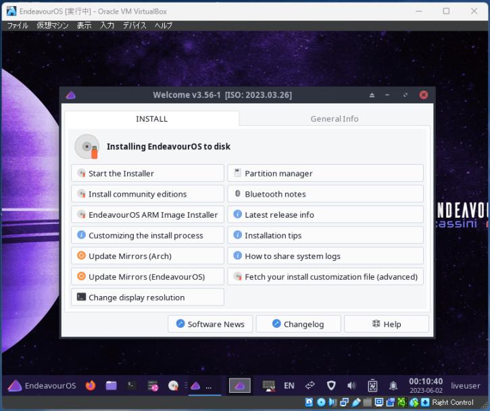This screenshot has width=490, height=411.
Task: Click VirtualBox audio status icon
Action: click(x=333, y=402)
